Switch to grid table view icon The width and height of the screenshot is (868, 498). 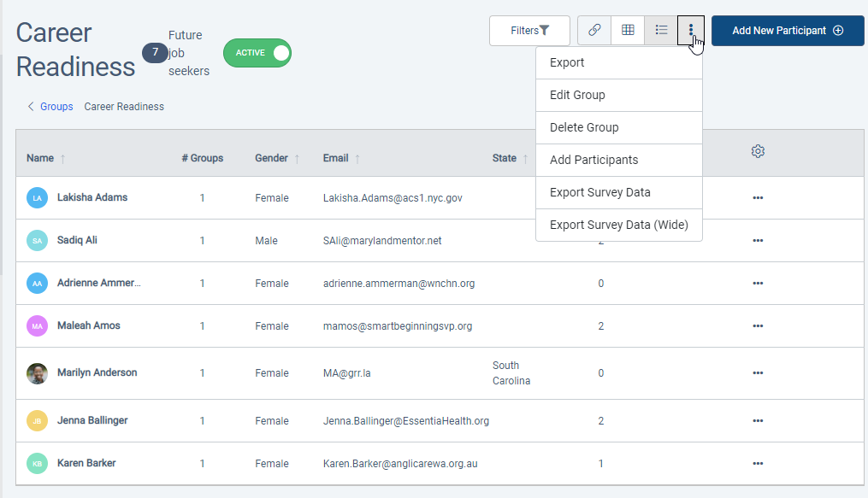point(628,30)
